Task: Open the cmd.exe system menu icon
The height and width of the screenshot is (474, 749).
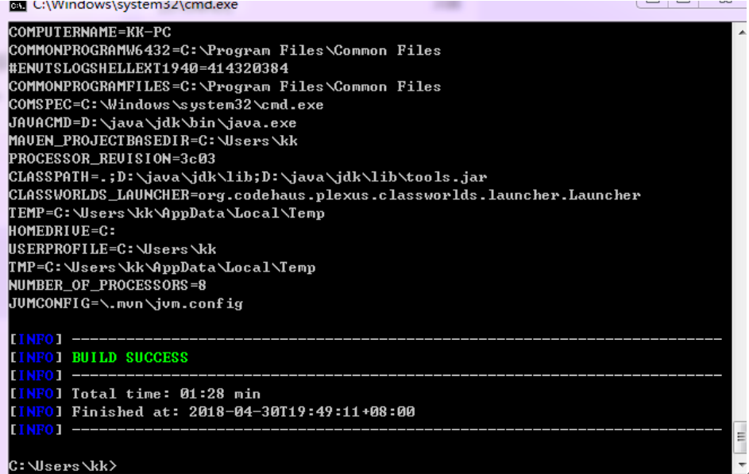Action: pos(17,6)
